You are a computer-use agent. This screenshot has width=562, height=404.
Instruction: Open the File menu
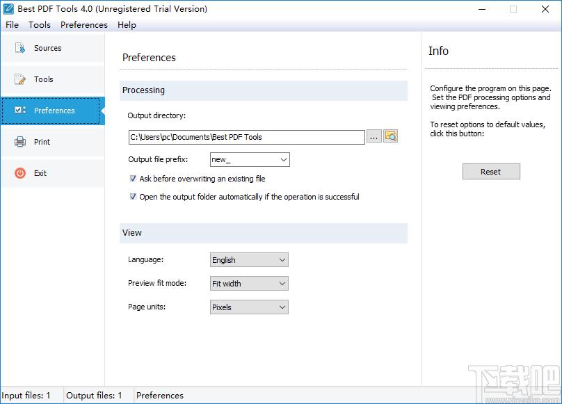(x=13, y=25)
